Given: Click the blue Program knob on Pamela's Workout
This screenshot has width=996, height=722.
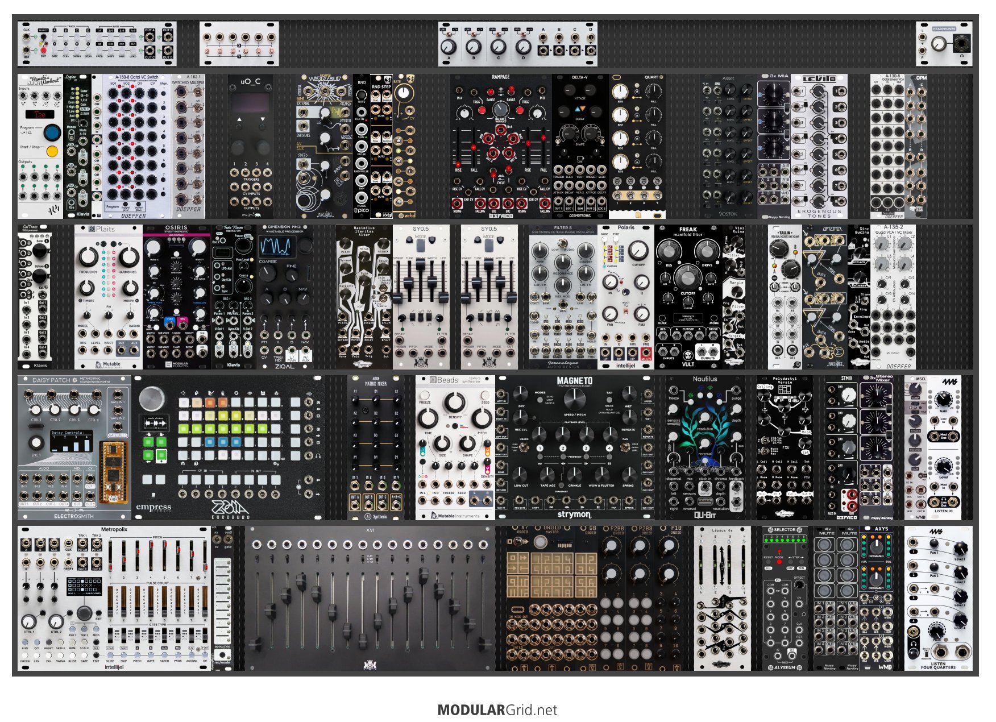Looking at the screenshot, I should [x=52, y=132].
